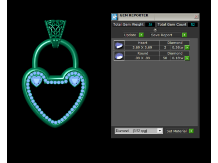
Task: Open the Diamond (3.52 spg) material dropdown
Action: [160, 131]
